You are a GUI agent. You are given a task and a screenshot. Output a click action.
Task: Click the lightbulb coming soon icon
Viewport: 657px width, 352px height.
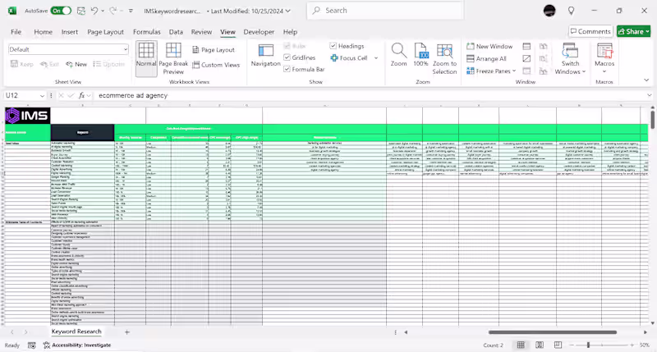571,11
